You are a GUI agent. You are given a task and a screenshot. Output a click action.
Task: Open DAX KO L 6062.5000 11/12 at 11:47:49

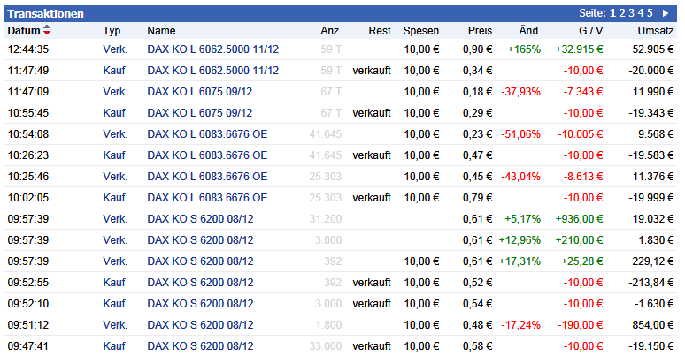pyautogui.click(x=212, y=71)
